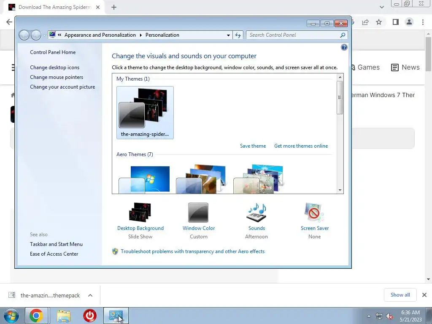Click the taskbar clock showing 6:36 AM
The image size is (432, 324).
coord(410,316)
